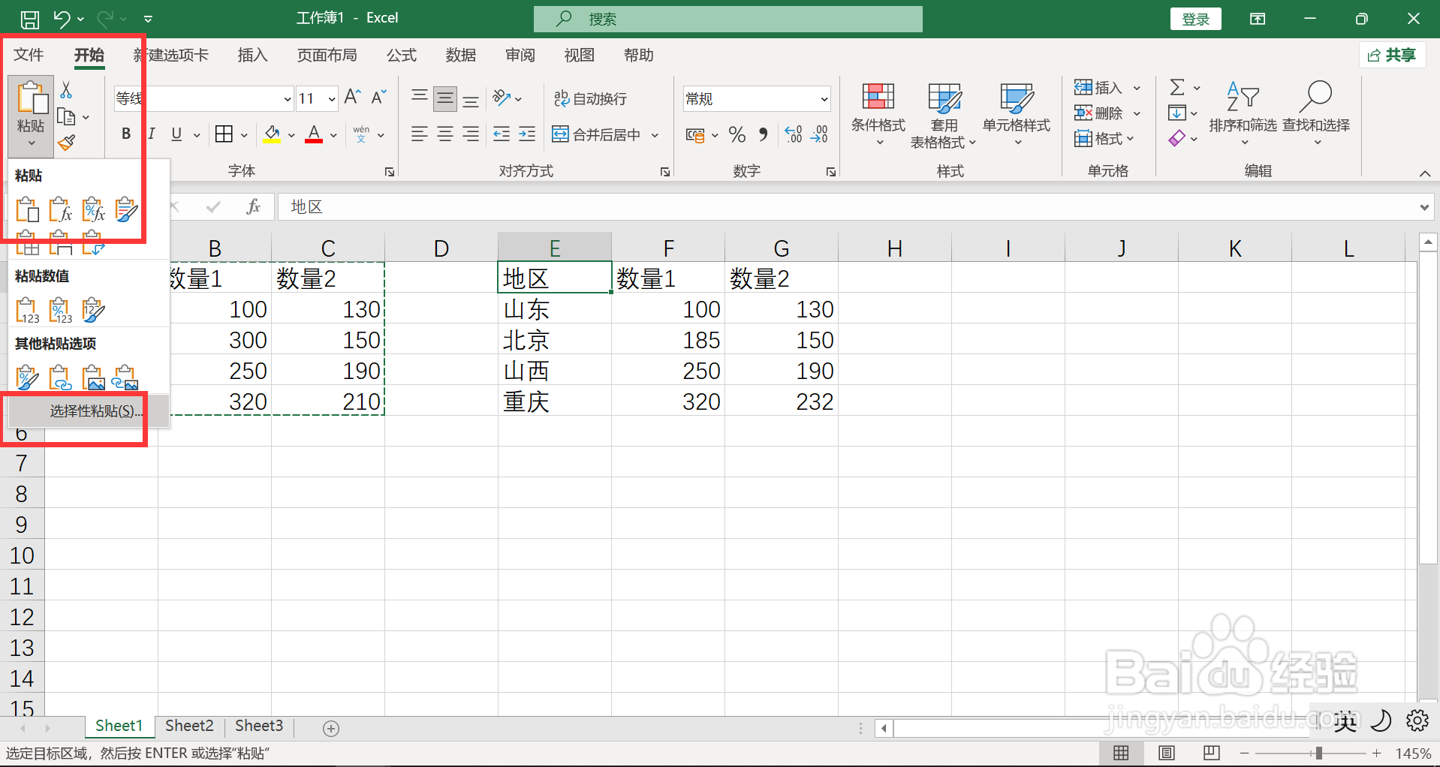1440x767 pixels.
Task: Add a new sheet with plus button
Action: pos(331,728)
